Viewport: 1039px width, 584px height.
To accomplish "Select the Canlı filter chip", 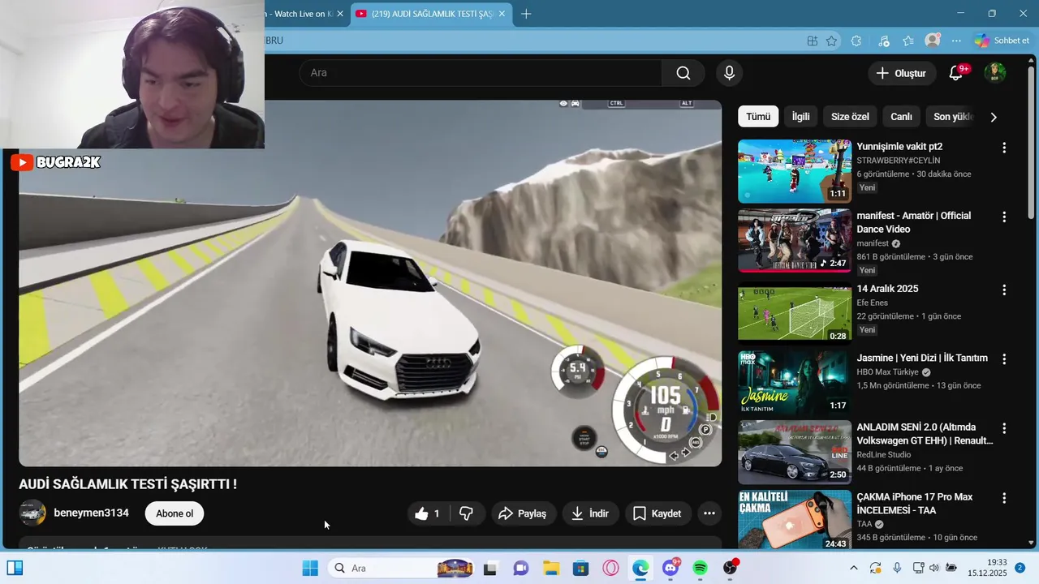I will click(x=901, y=117).
